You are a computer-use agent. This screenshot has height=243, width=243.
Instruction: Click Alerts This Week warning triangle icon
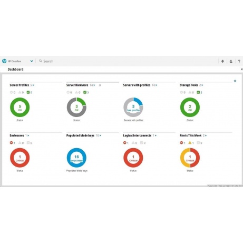(190, 143)
